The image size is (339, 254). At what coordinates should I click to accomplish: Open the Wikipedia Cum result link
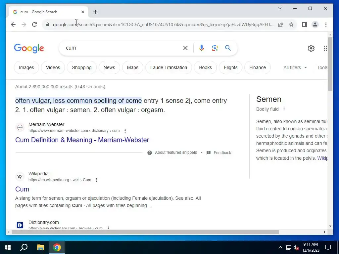[x=22, y=189]
